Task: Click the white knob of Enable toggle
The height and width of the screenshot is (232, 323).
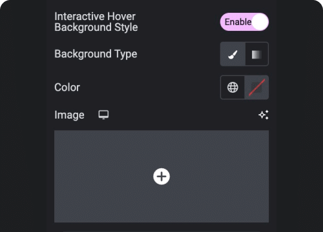Action: click(x=260, y=22)
